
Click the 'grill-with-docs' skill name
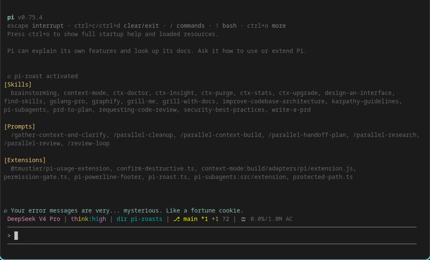tap(189, 102)
